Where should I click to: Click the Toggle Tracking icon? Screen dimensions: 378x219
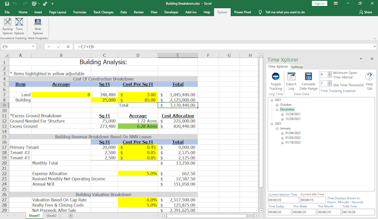(x=276, y=77)
